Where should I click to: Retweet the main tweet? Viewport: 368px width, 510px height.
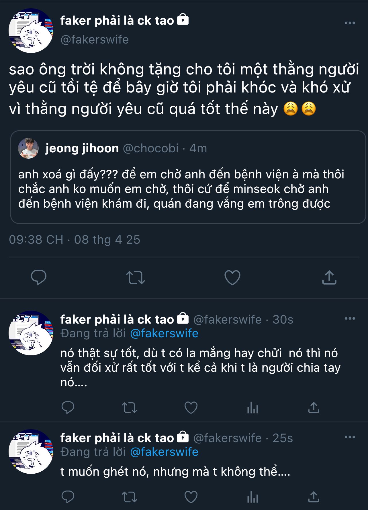coord(135,277)
